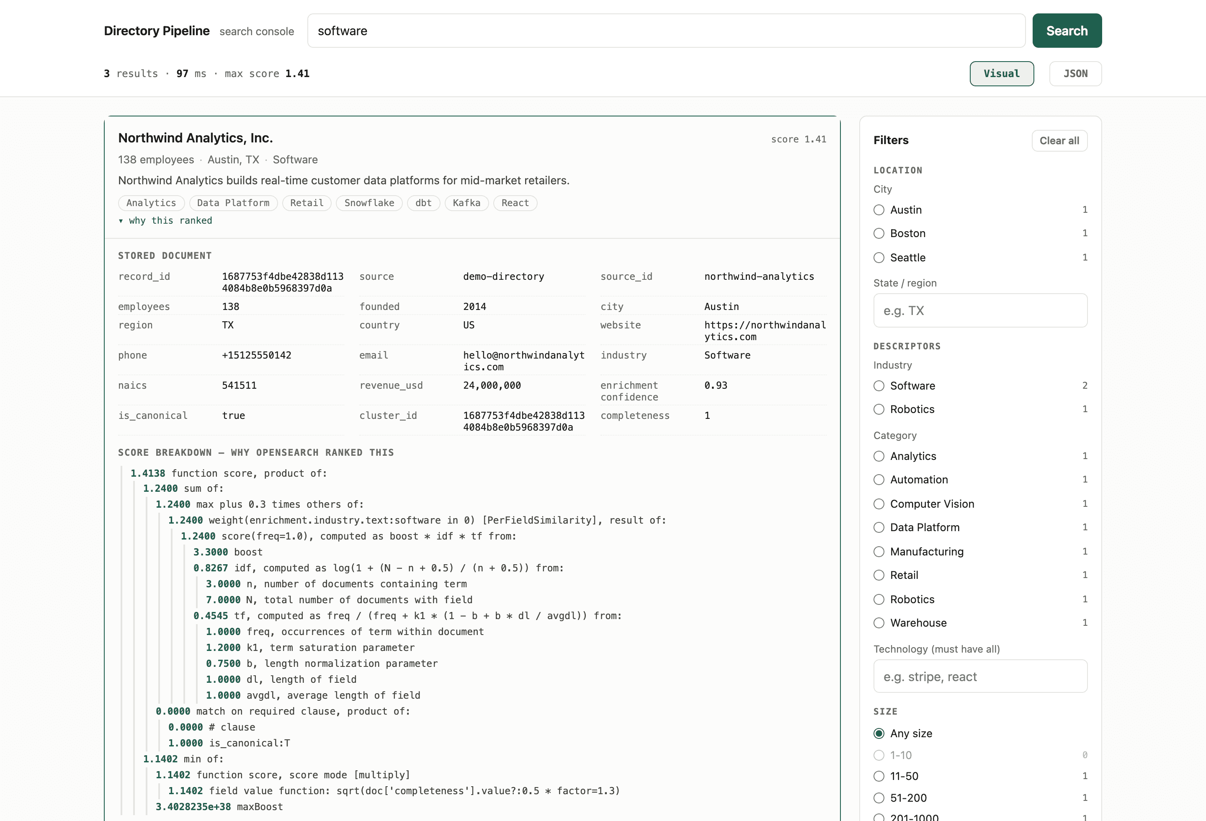Focus the search query field containing software
The height and width of the screenshot is (821, 1206).
click(x=666, y=31)
